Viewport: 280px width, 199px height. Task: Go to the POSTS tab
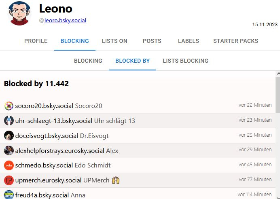pyautogui.click(x=152, y=41)
